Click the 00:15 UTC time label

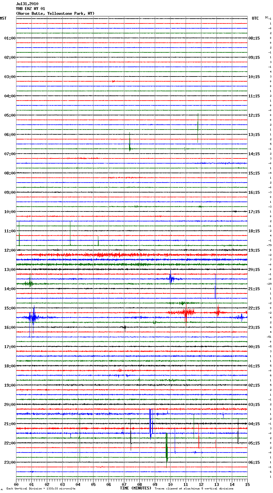click(x=254, y=347)
